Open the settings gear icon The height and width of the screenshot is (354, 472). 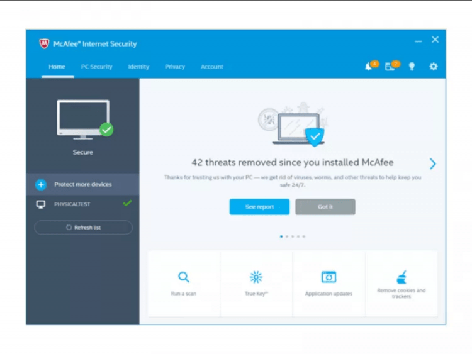(433, 67)
